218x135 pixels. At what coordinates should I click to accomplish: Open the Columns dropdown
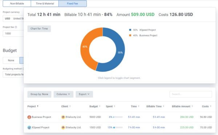tap(63, 94)
